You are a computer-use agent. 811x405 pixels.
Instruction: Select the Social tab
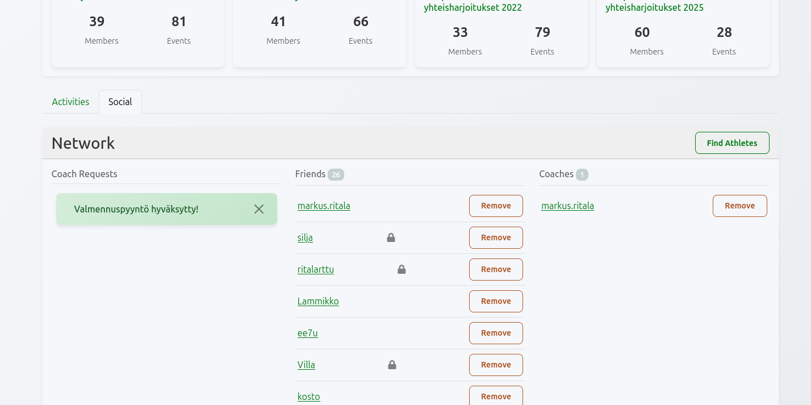tap(120, 102)
